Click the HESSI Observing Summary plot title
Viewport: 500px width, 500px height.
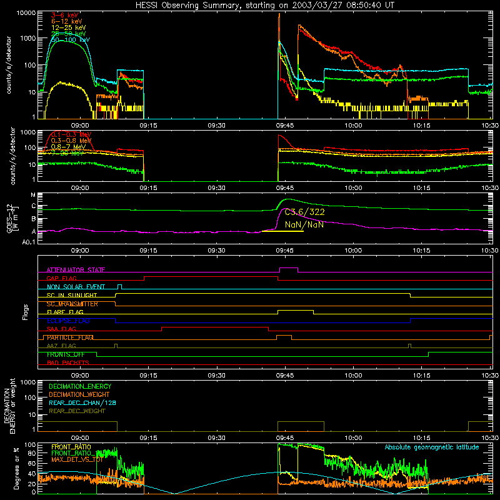(264, 6)
